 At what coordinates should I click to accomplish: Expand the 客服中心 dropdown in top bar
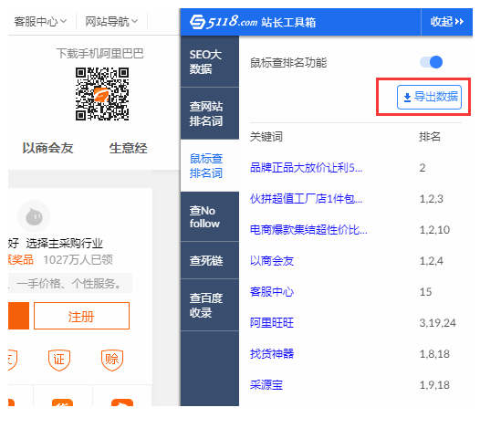(x=40, y=22)
